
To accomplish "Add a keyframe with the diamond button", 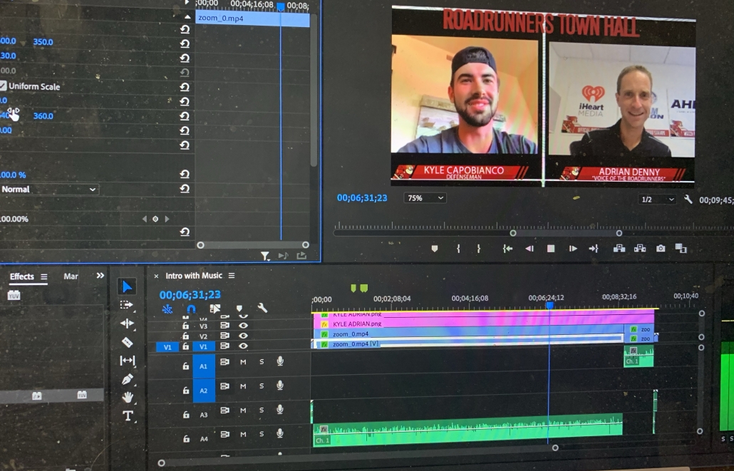I will (x=155, y=219).
